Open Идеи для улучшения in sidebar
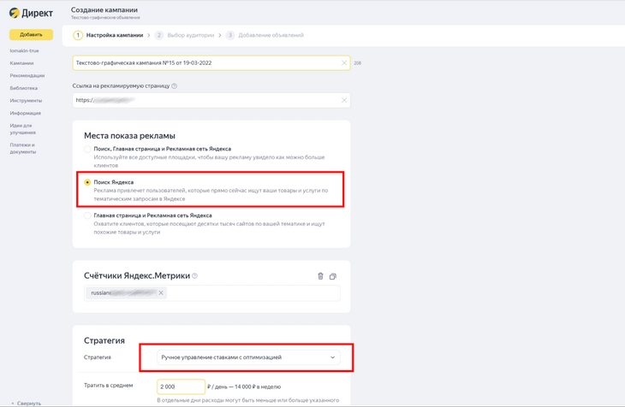625x407 pixels. pyautogui.click(x=23, y=128)
